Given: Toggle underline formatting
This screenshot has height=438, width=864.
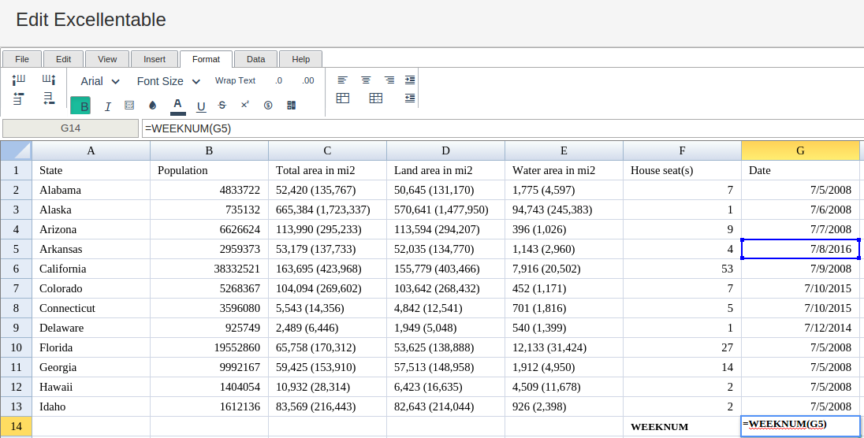Looking at the screenshot, I should pos(201,106).
